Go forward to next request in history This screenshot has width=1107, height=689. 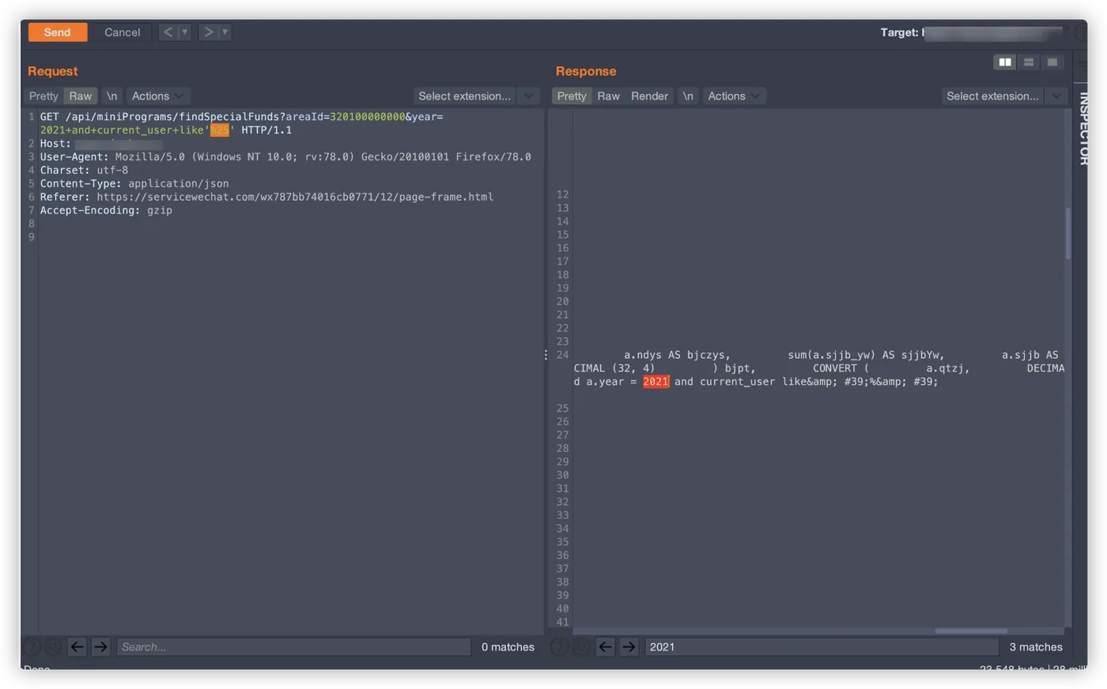pos(208,32)
